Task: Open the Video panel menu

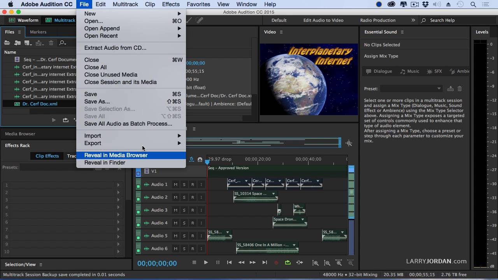Action: [281, 32]
